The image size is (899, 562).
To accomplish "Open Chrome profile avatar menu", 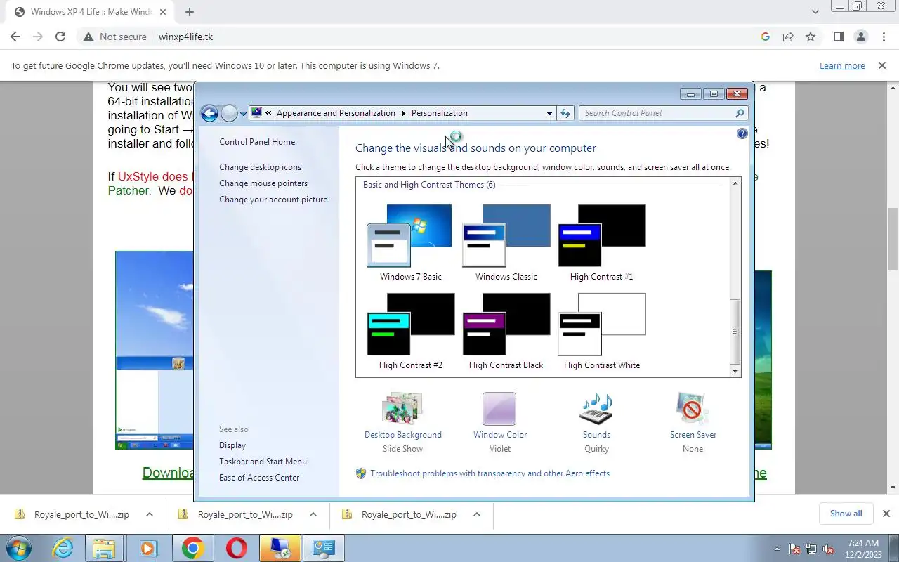I will point(860,37).
